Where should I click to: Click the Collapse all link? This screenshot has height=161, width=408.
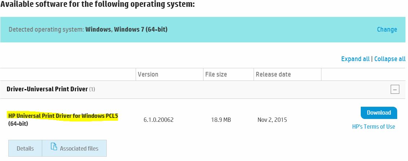(x=390, y=59)
